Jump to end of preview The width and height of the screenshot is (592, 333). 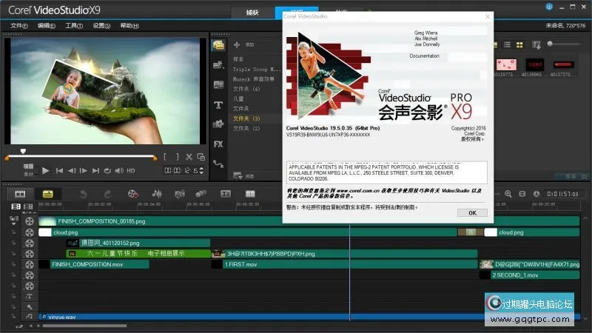tap(95, 171)
